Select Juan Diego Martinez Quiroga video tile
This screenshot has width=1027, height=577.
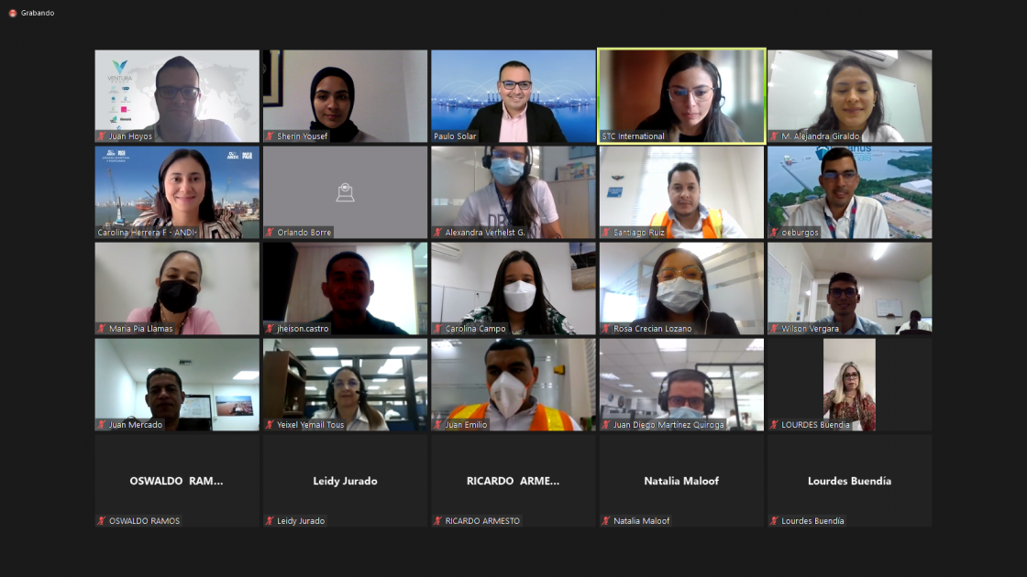coord(681,385)
